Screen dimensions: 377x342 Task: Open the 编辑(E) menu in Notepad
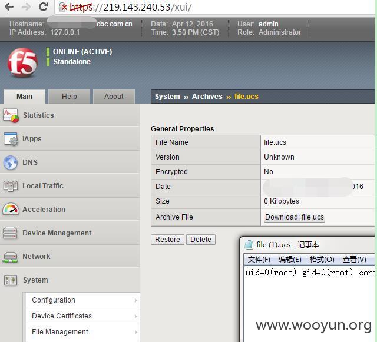[x=290, y=260]
